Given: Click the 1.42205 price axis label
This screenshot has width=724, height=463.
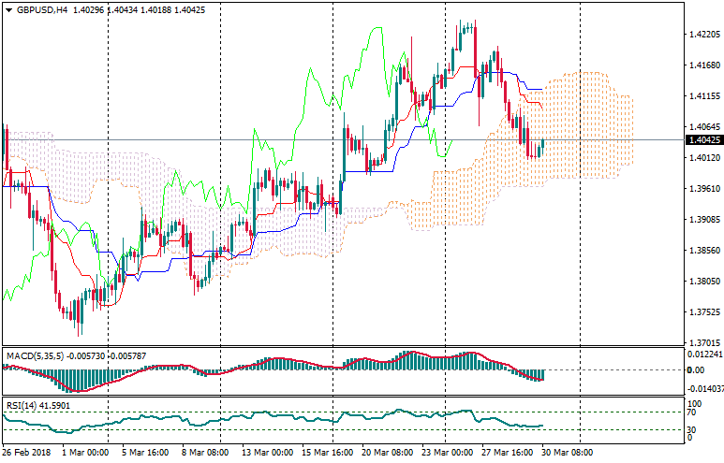Looking at the screenshot, I should pos(702,35).
